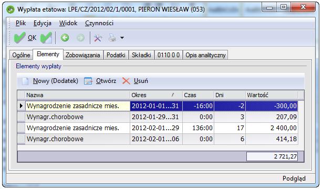Click period cell 2012-02-01...29
Image resolution: width=323 pixels, height=189 pixels.
(x=156, y=128)
